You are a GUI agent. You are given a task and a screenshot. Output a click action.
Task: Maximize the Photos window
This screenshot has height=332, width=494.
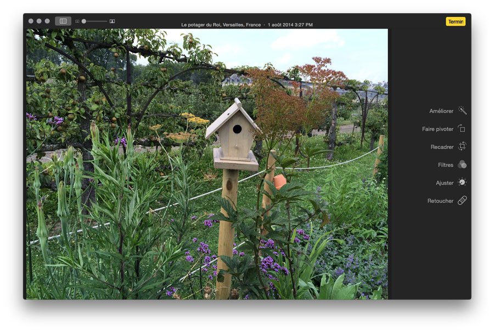(47, 21)
